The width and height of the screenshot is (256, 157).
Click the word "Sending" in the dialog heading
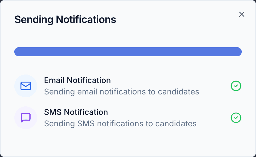(x=34, y=20)
